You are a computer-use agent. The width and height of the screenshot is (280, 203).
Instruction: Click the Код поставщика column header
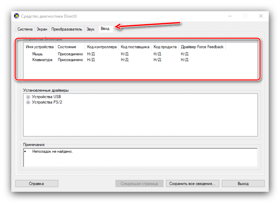click(x=135, y=47)
